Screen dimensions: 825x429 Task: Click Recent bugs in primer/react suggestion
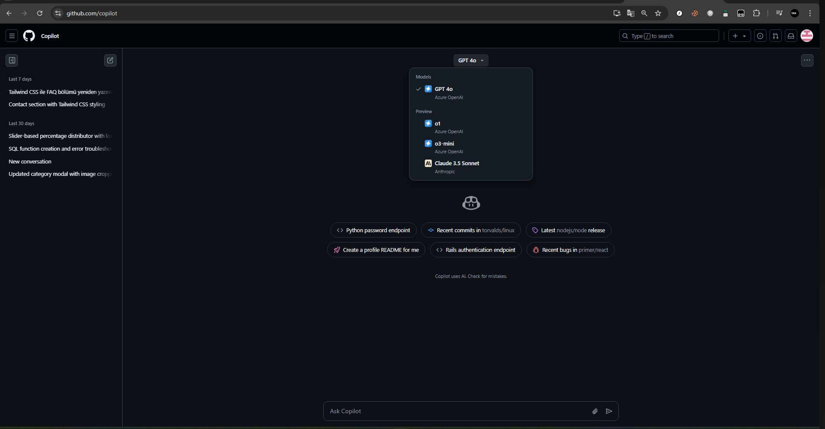pos(570,250)
